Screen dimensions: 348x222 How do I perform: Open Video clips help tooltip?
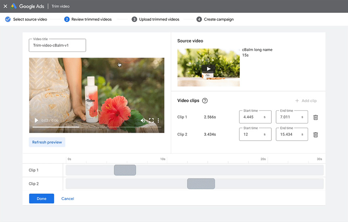(205, 101)
